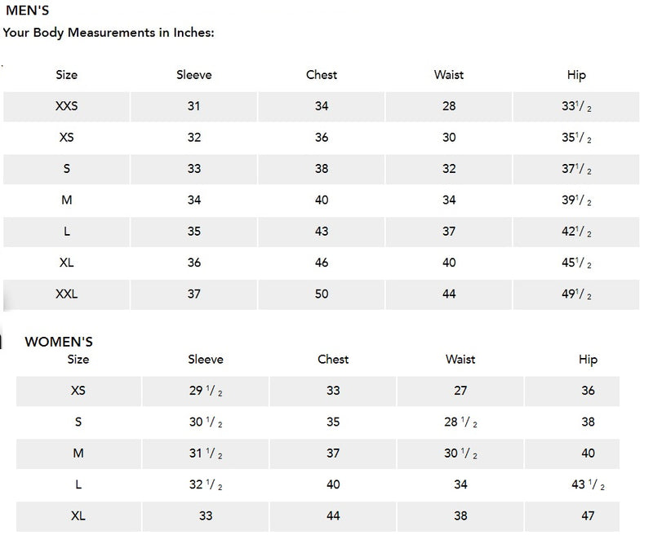The width and height of the screenshot is (653, 535).
Task: Click the men's XXL hip value 49½
Action: [576, 294]
